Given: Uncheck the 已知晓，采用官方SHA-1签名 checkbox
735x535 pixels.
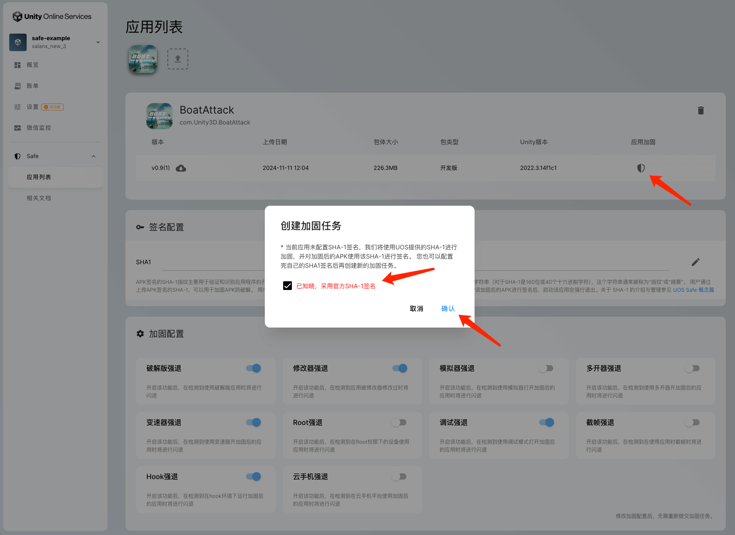Looking at the screenshot, I should [x=288, y=286].
